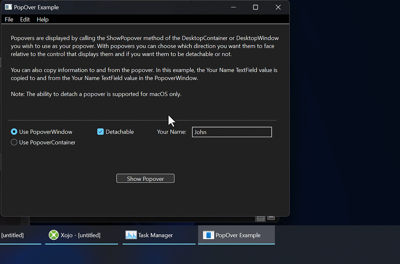Click the right small window icon below the form
The image size is (400, 264).
[271, 218]
